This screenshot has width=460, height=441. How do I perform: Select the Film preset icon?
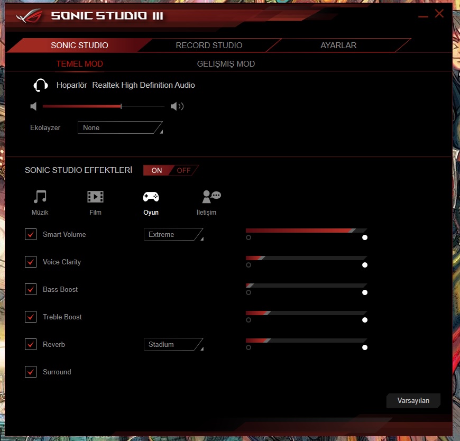[95, 197]
